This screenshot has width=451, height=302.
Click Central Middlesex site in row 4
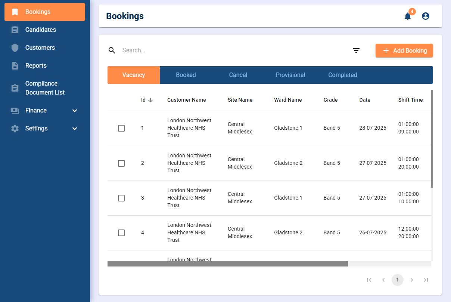coord(240,232)
